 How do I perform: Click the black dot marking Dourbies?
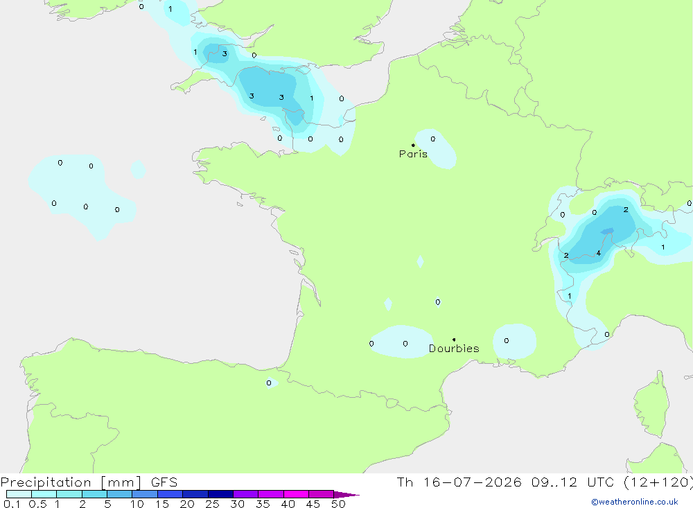pos(454,340)
